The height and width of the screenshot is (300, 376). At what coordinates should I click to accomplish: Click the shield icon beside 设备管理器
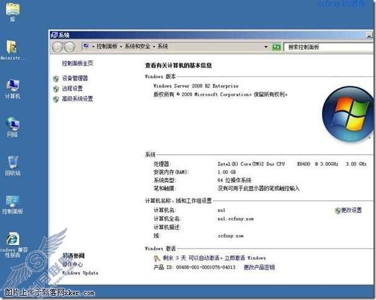[x=56, y=79]
